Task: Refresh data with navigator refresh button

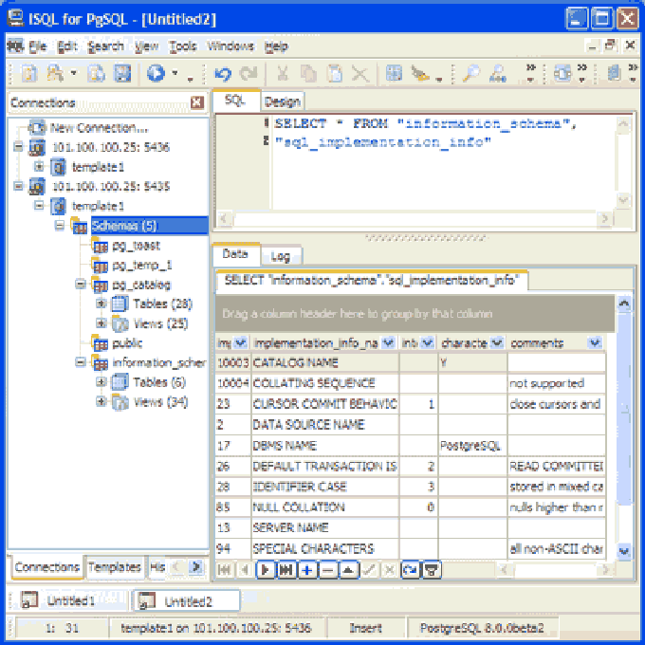Action: click(x=410, y=570)
